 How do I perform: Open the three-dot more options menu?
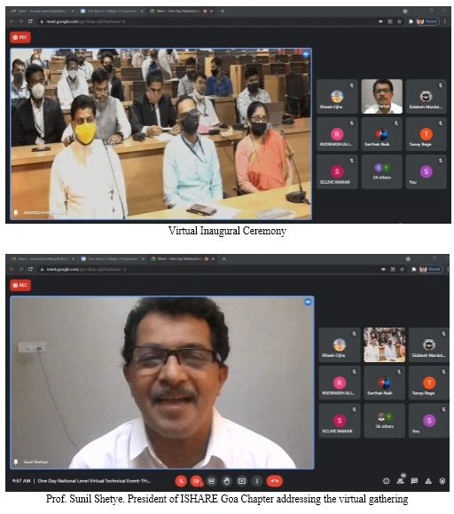[257, 481]
